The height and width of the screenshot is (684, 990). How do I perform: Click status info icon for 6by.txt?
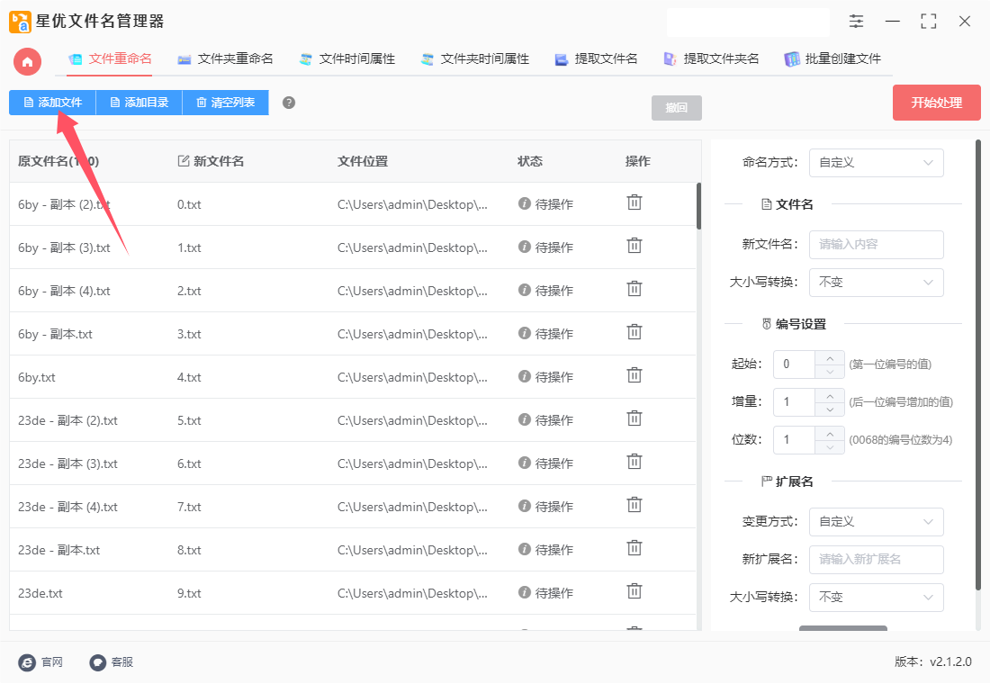[x=524, y=376]
